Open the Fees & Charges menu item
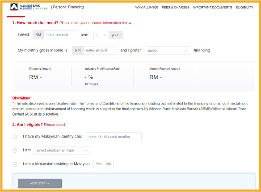261x192 pixels. (176, 7)
